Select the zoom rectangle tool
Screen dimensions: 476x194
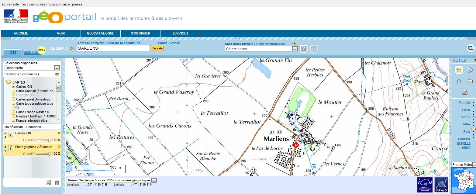pyautogui.click(x=470, y=70)
